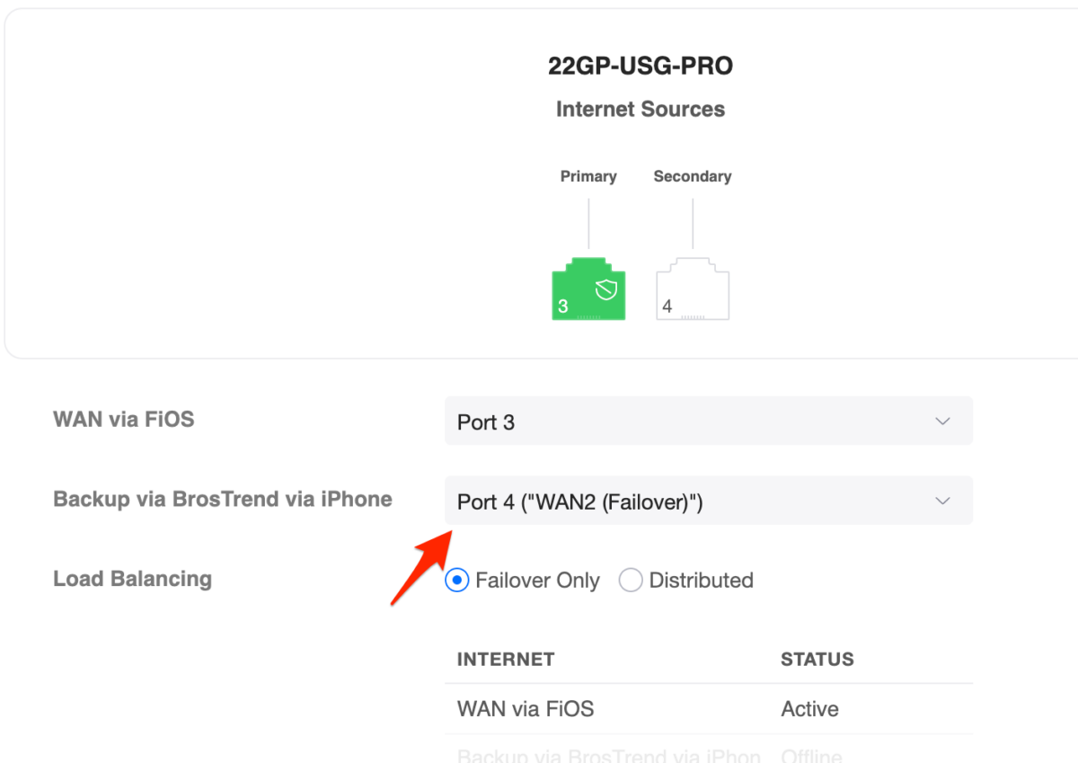Click the Active status value

809,709
